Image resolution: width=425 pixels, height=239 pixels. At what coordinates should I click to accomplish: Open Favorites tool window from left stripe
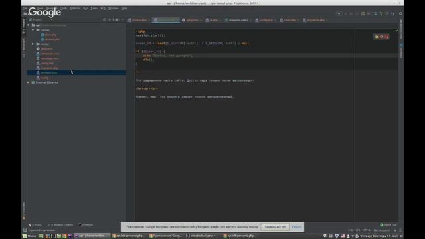click(24, 210)
